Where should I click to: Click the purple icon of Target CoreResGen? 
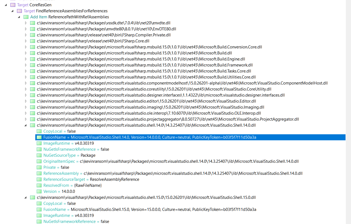[13, 5]
